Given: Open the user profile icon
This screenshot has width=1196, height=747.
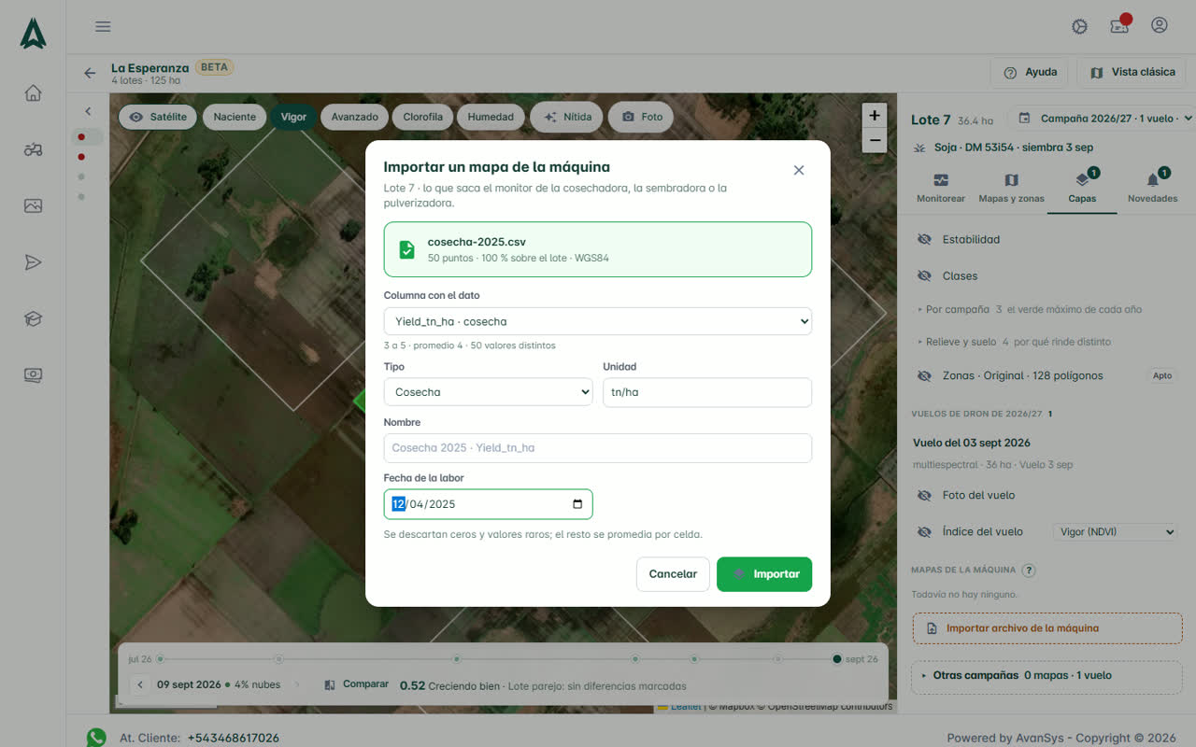Looking at the screenshot, I should pos(1160,25).
